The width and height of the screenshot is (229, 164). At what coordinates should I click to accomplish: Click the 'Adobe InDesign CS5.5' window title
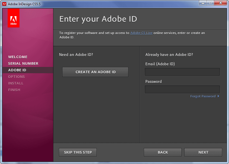(x=24, y=4)
